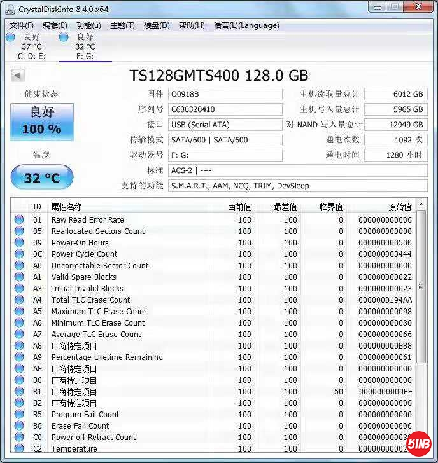
Task: Click status orb for Total TLC Erase Count
Action: [19, 300]
